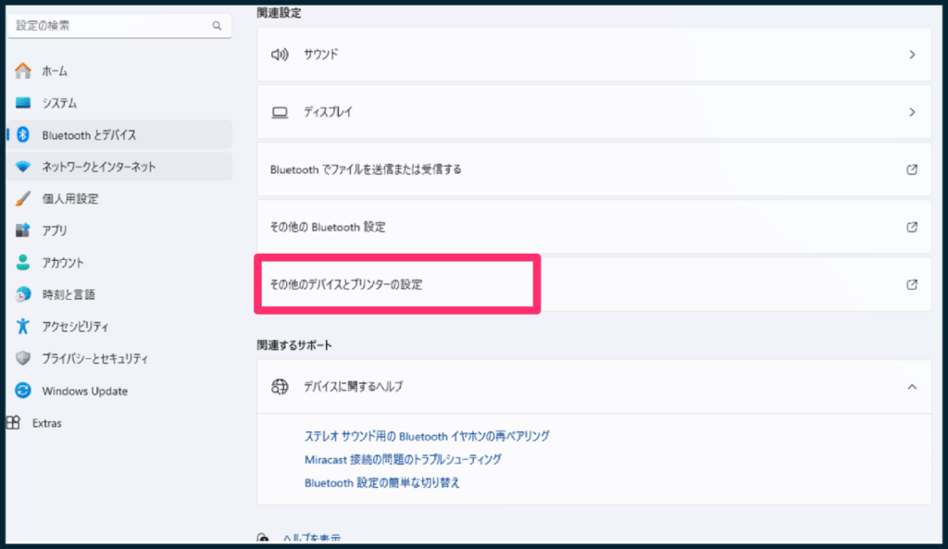Screen dimensions: 948x549
Task: Select アプリ in the sidebar
Action: [54, 231]
